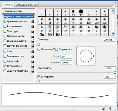This screenshot has width=118, height=111.
Task: Enable the Динамика цвета checkbox
Action: pos(5,41)
